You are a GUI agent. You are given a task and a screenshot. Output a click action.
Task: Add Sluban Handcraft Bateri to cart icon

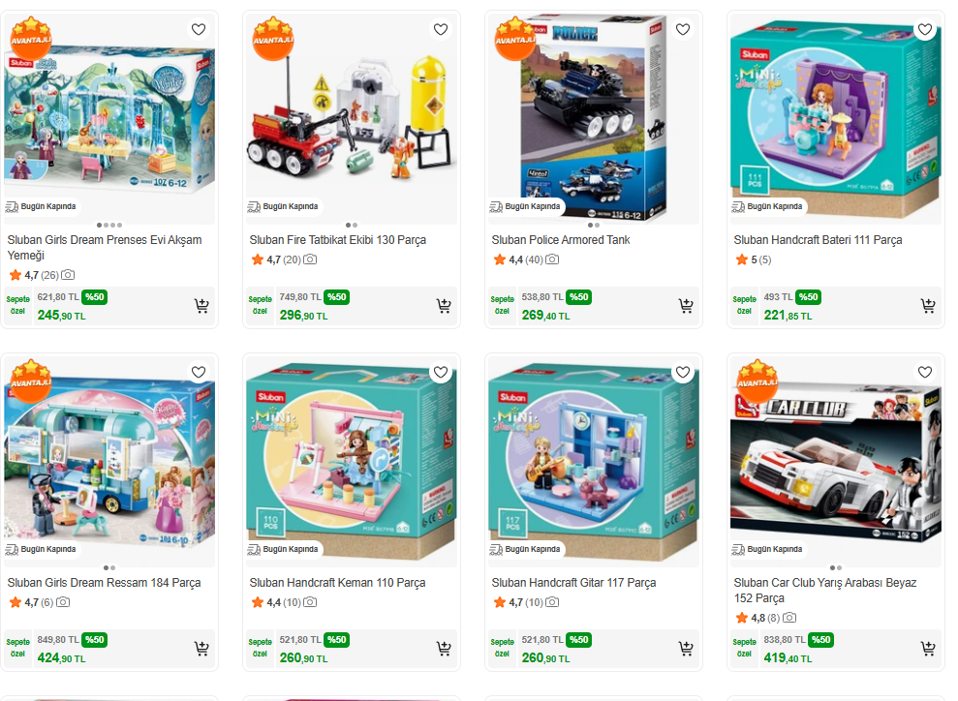928,306
